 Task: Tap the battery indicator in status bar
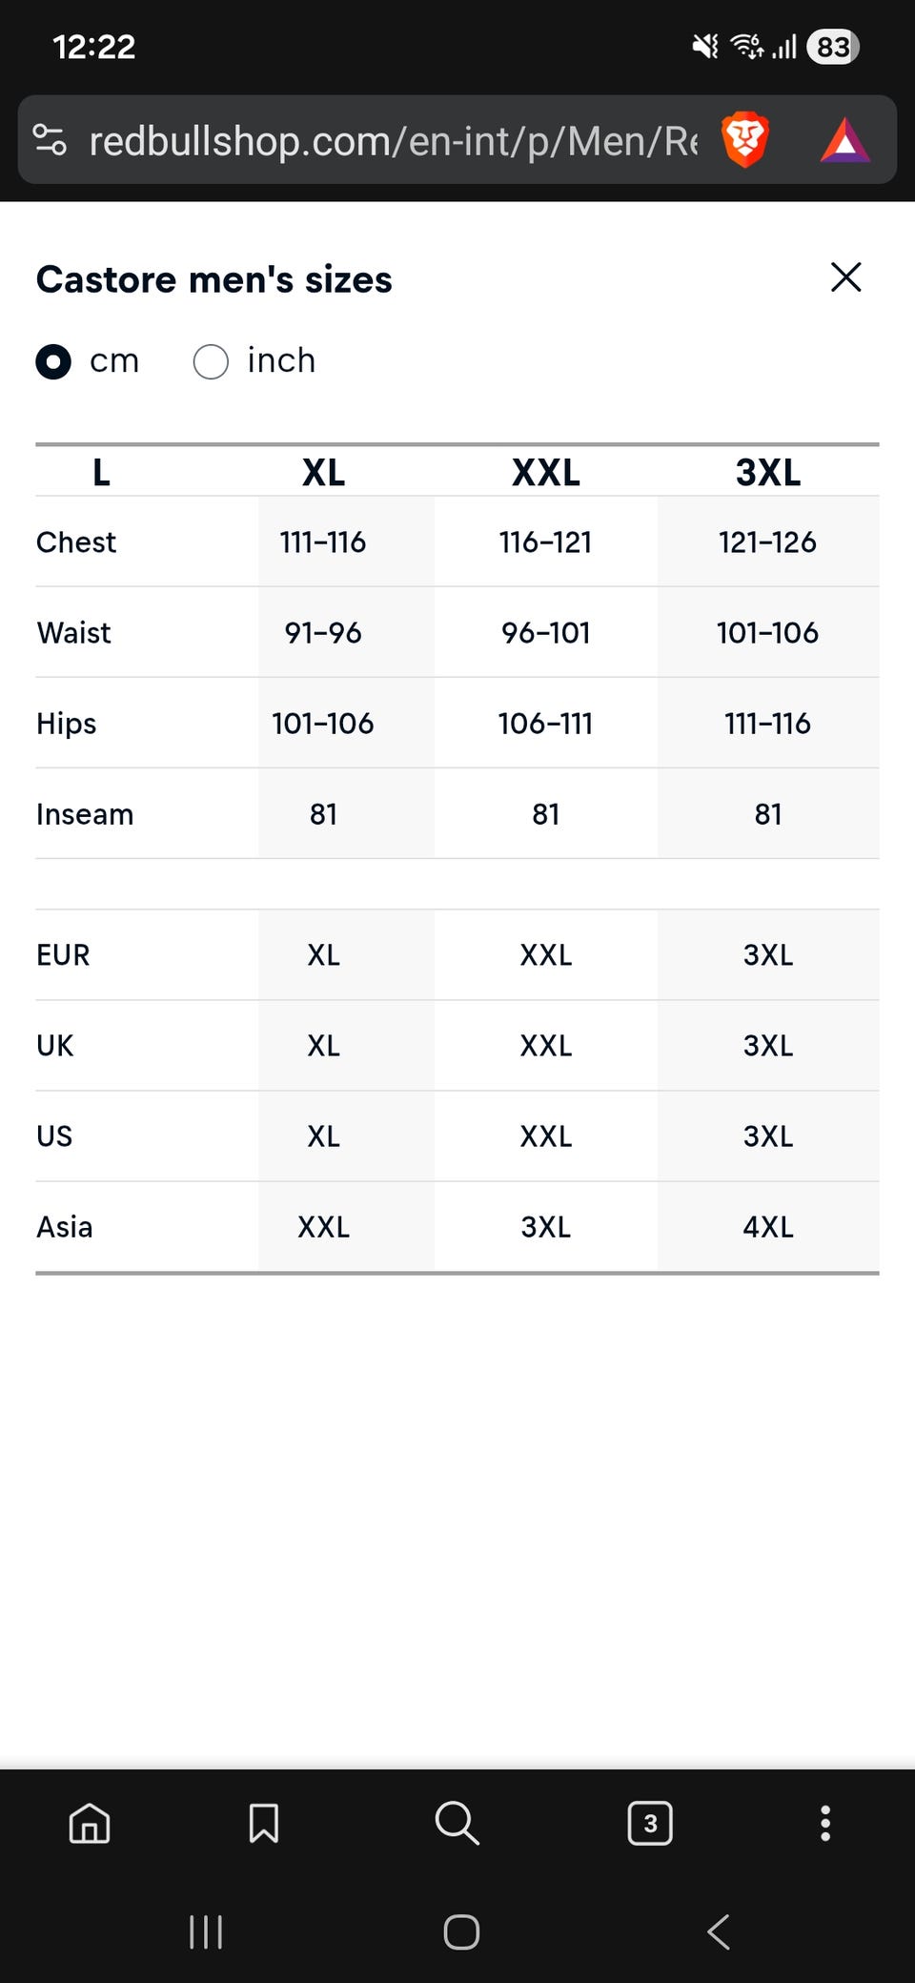point(833,47)
